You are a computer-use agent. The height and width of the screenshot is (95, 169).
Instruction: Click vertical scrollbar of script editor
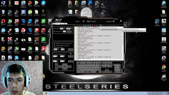point(123,43)
